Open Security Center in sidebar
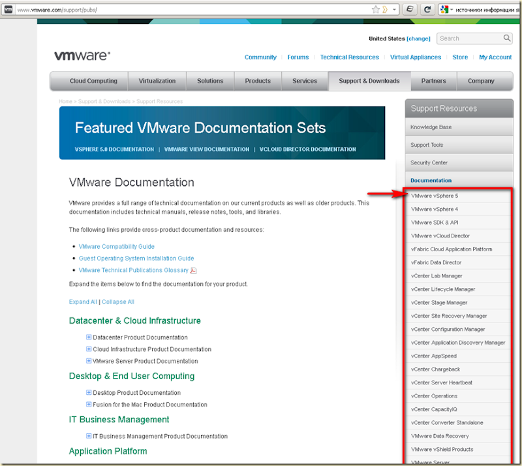This screenshot has width=522, height=466. (459, 163)
